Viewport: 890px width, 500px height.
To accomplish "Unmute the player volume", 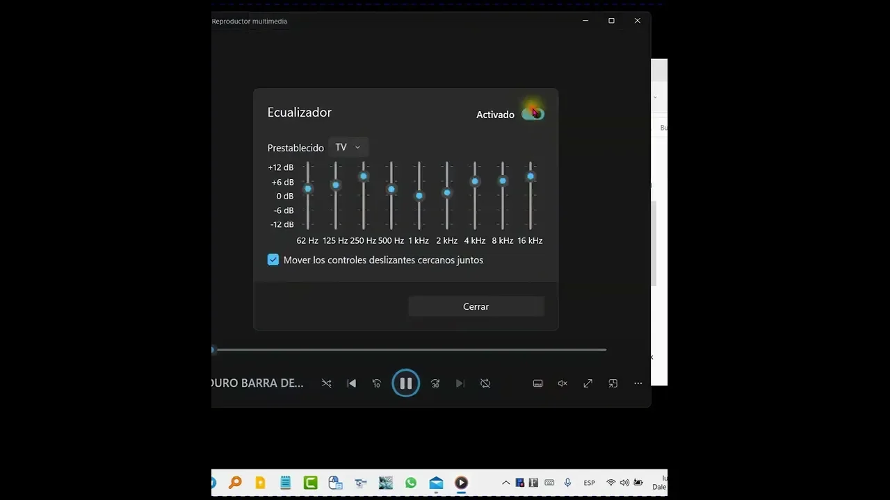I will pyautogui.click(x=563, y=383).
